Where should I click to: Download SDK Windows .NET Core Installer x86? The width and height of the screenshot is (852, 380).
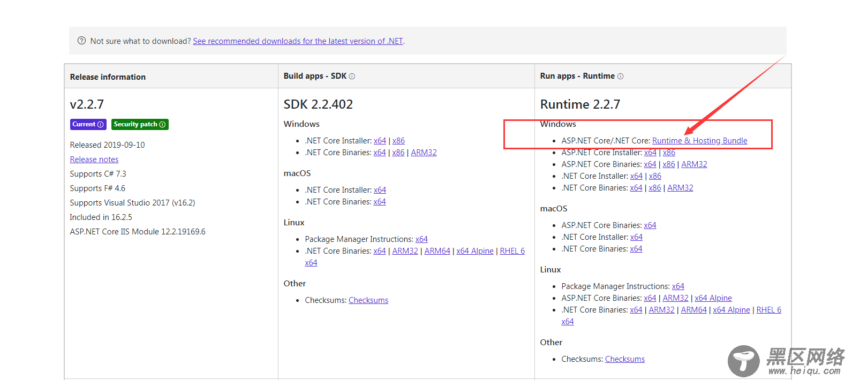pyautogui.click(x=398, y=141)
